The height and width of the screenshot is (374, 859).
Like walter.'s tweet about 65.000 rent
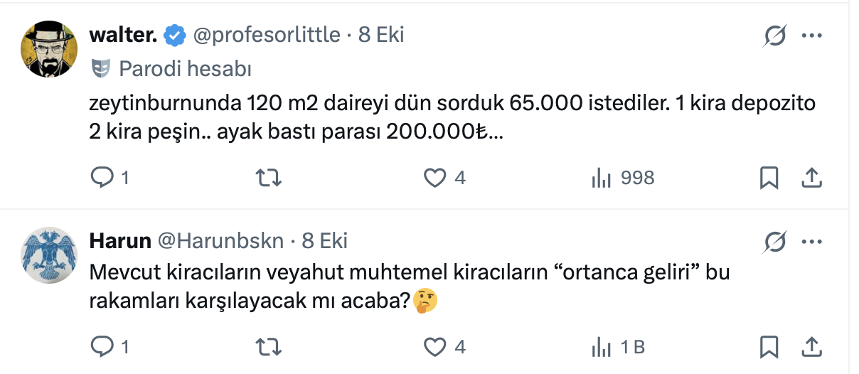[x=434, y=178]
